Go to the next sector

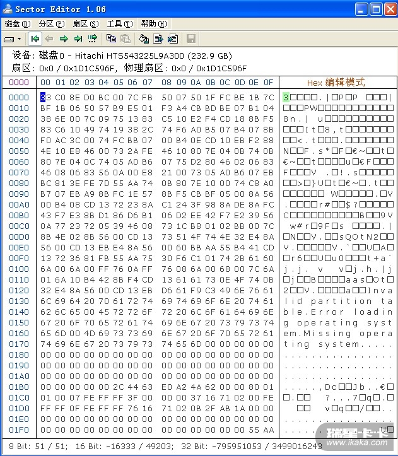point(64,38)
